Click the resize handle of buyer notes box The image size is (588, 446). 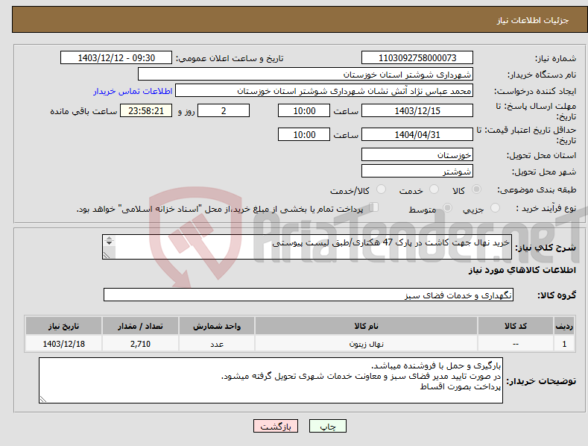[x=43, y=400]
